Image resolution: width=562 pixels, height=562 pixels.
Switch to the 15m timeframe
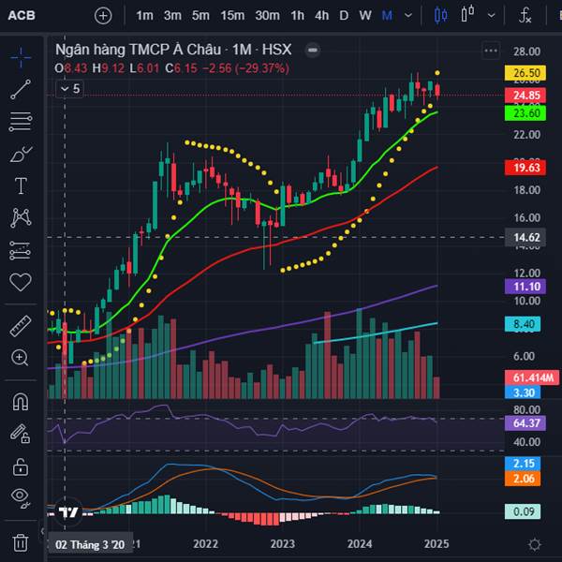[x=232, y=16]
